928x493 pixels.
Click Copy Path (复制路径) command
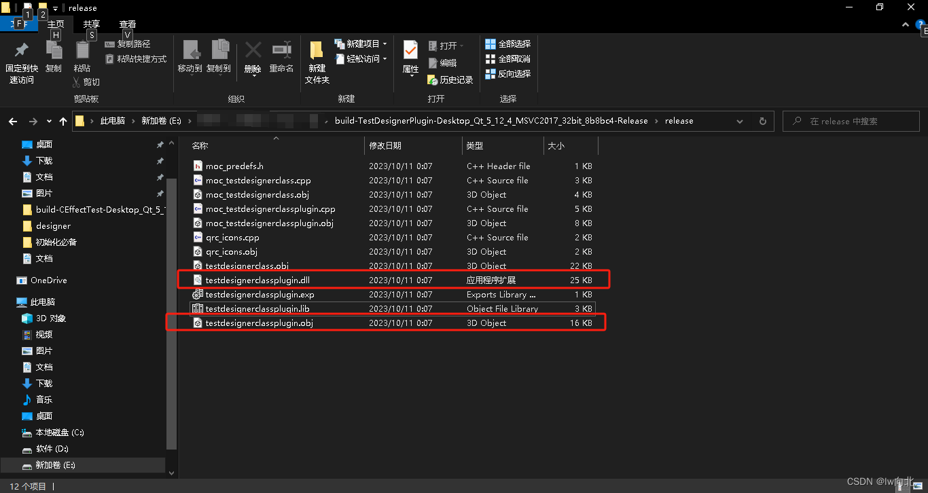(x=128, y=44)
